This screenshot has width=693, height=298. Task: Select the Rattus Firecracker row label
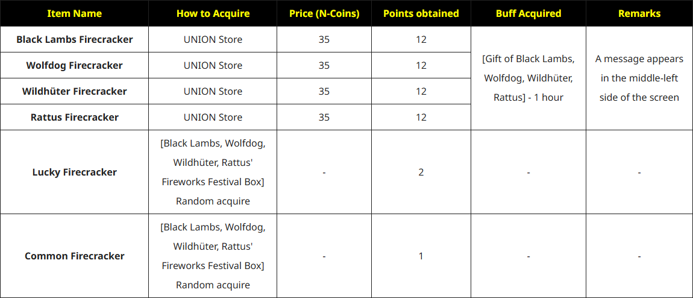pyautogui.click(x=75, y=118)
